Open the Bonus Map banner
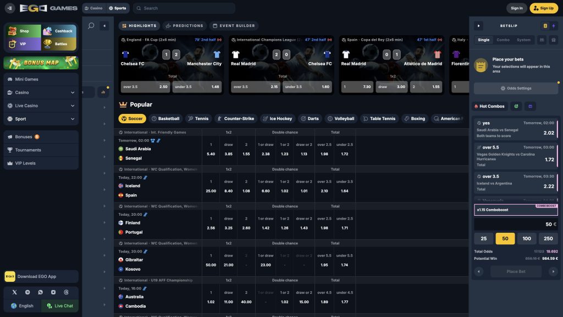Screen dimensions: 563x317 click(x=41, y=63)
